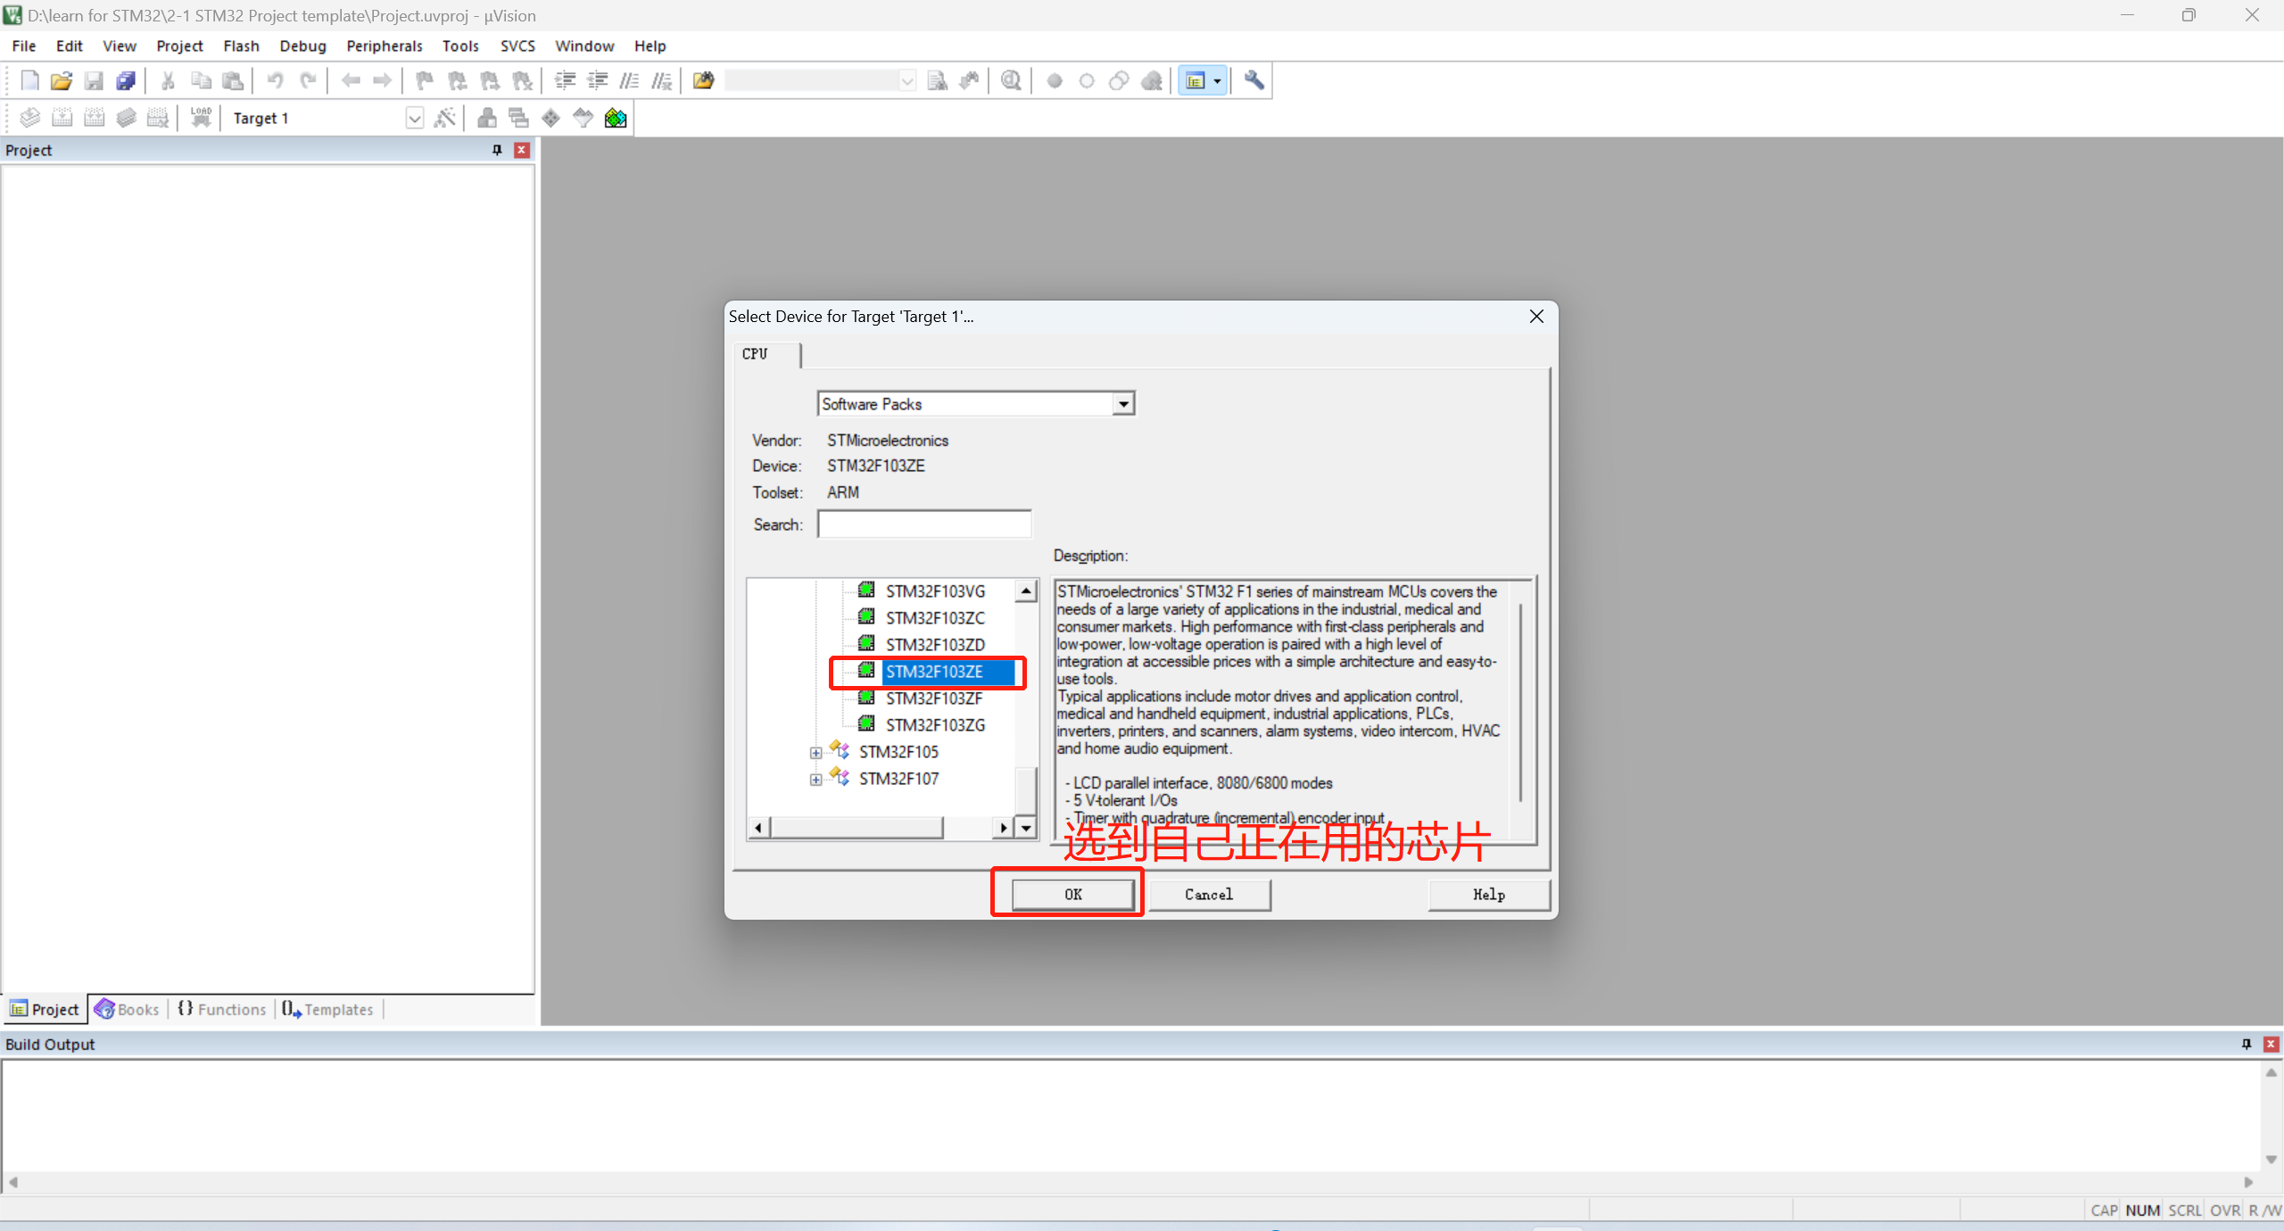Switch to the Books tab
Viewport: 2284px width, 1231px height.
(128, 1009)
